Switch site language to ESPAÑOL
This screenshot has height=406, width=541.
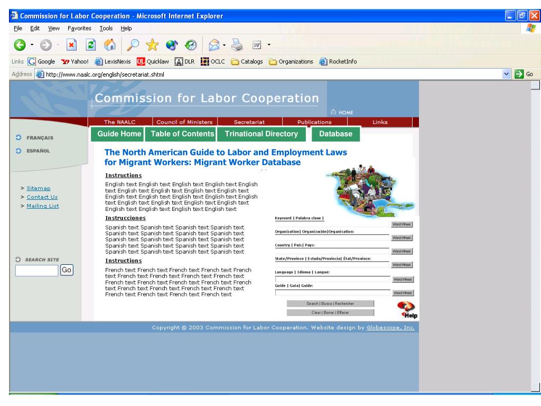pyautogui.click(x=33, y=151)
